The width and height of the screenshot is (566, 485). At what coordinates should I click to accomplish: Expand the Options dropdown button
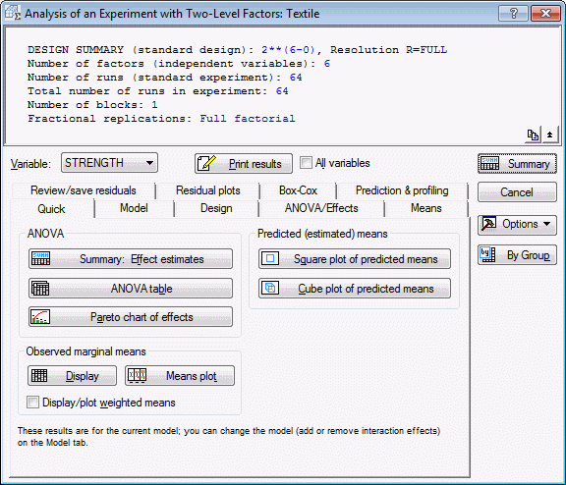(x=517, y=224)
